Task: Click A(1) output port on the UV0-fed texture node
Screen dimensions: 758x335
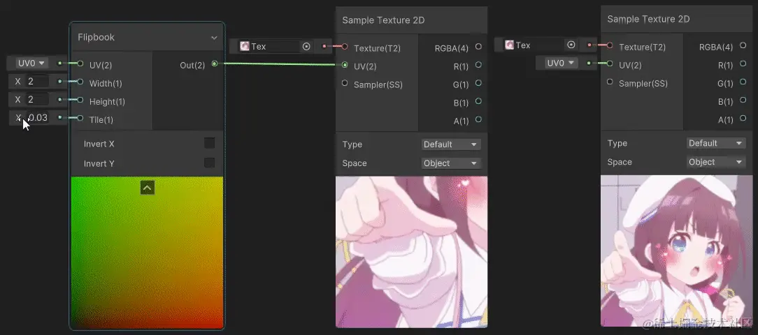Action: (743, 118)
